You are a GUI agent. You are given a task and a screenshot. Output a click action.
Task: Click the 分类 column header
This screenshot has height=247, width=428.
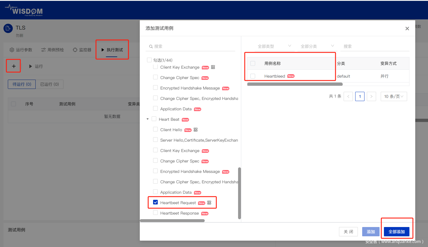point(341,63)
